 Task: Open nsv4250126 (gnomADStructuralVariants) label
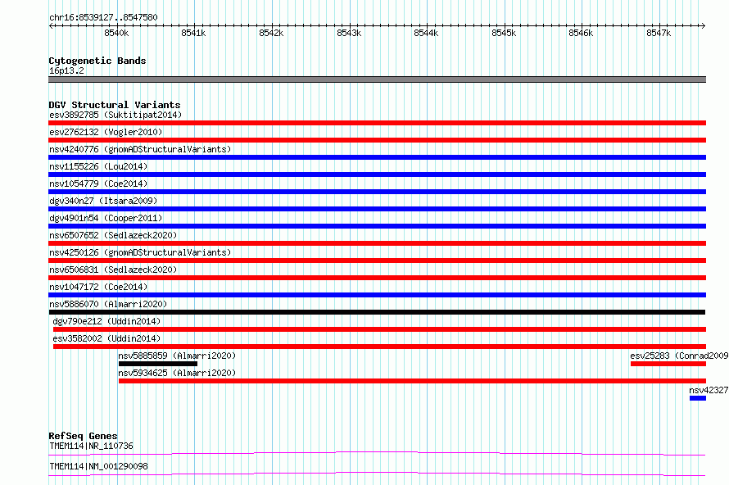pos(140,252)
